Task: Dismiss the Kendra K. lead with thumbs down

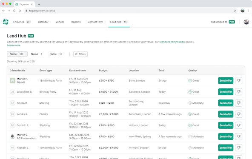Action: (239, 114)
